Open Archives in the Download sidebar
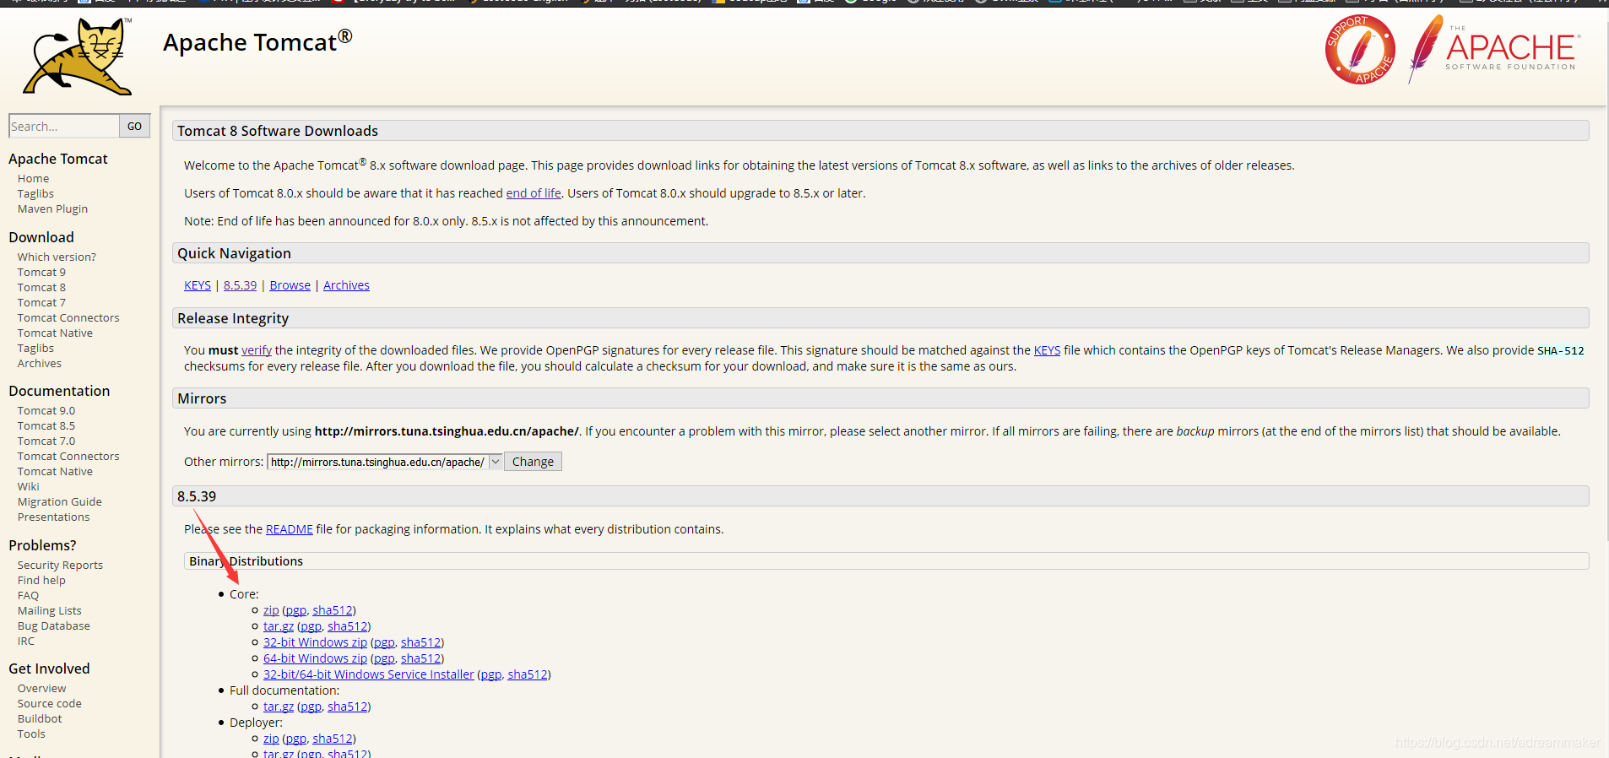Viewport: 1609px width, 758px height. pyautogui.click(x=40, y=363)
